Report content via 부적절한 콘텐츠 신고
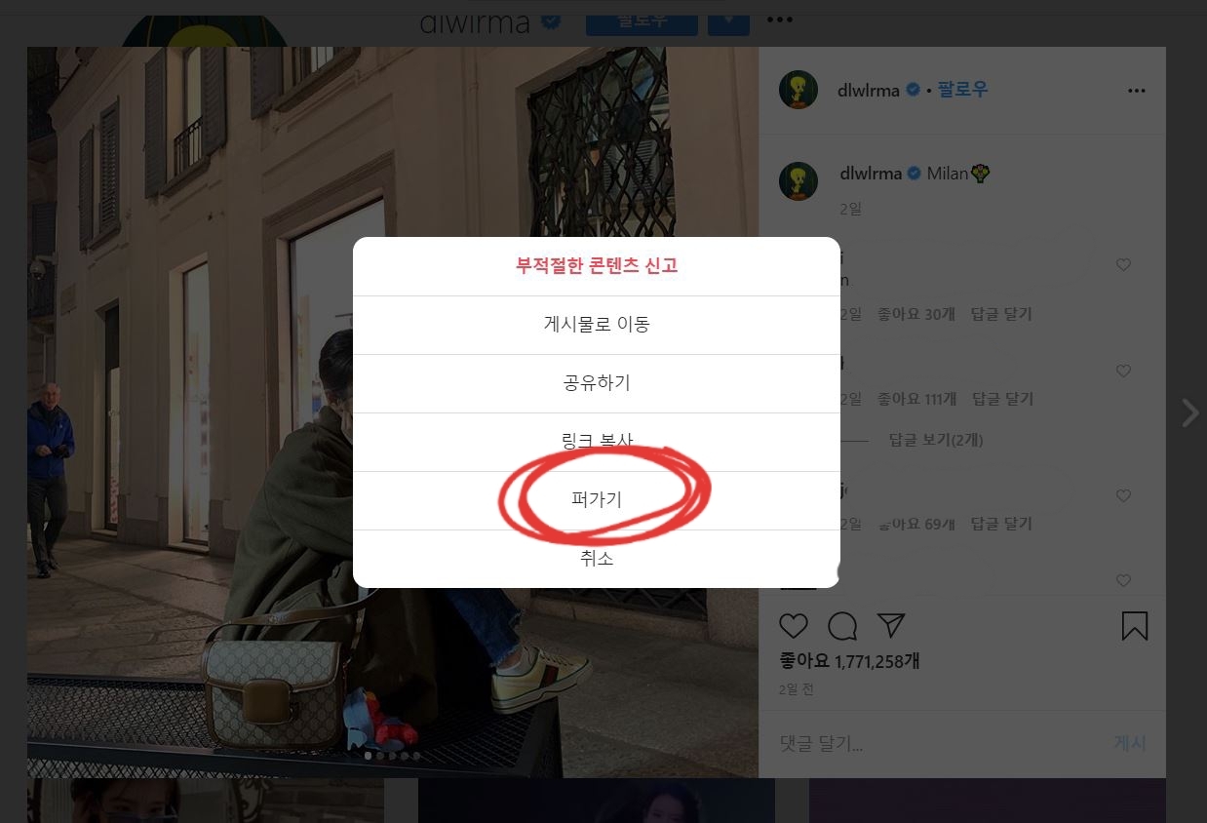The height and width of the screenshot is (823, 1207). (597, 266)
